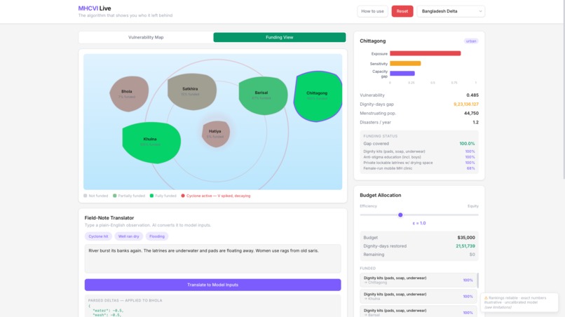Switch to the Vulnerability Map tab
This screenshot has width=565, height=317.
(x=146, y=37)
